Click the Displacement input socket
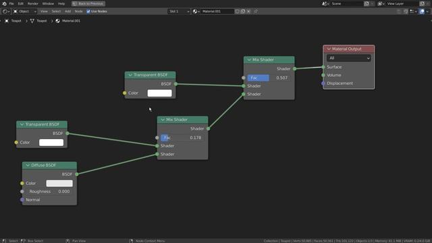Viewport: 432px width, 243px height. (x=323, y=83)
